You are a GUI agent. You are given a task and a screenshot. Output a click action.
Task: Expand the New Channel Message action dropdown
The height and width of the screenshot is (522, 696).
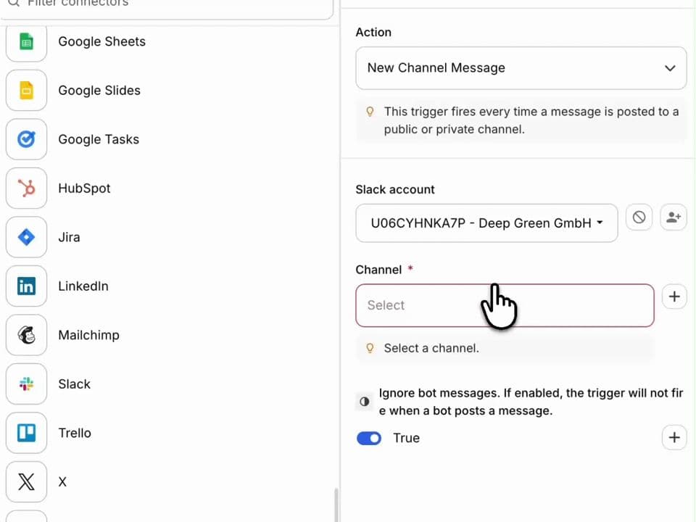tap(521, 68)
